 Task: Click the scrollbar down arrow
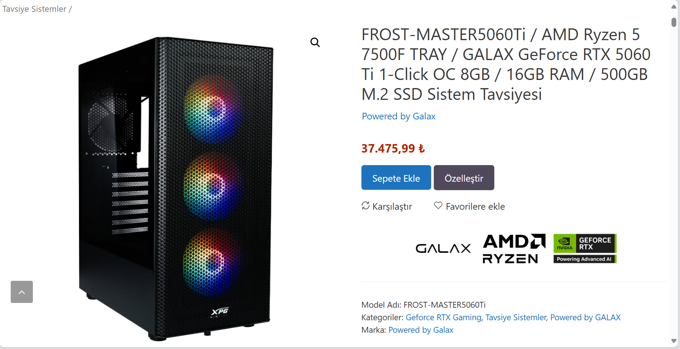pyautogui.click(x=674, y=341)
